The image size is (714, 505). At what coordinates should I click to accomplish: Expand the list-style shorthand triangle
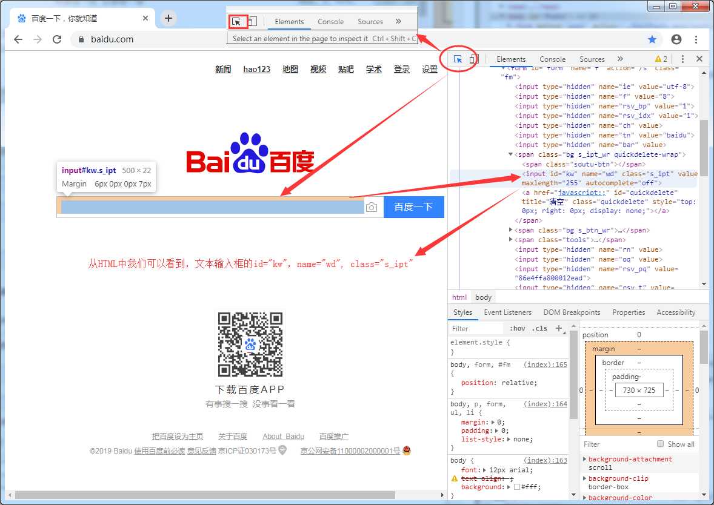(x=509, y=440)
